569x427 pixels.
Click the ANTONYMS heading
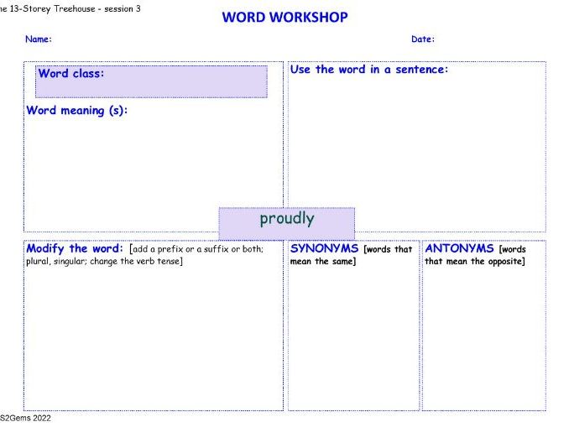(x=460, y=249)
